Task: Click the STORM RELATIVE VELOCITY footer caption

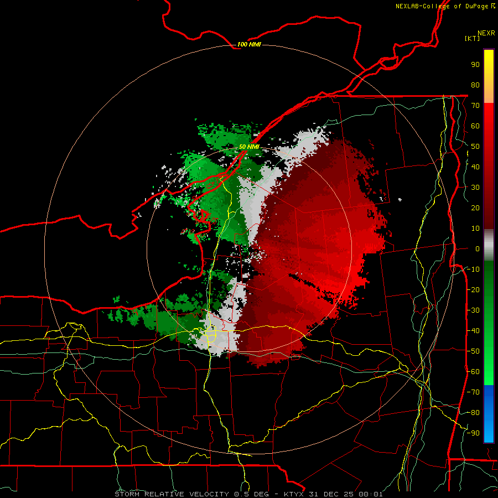Action: (x=248, y=494)
